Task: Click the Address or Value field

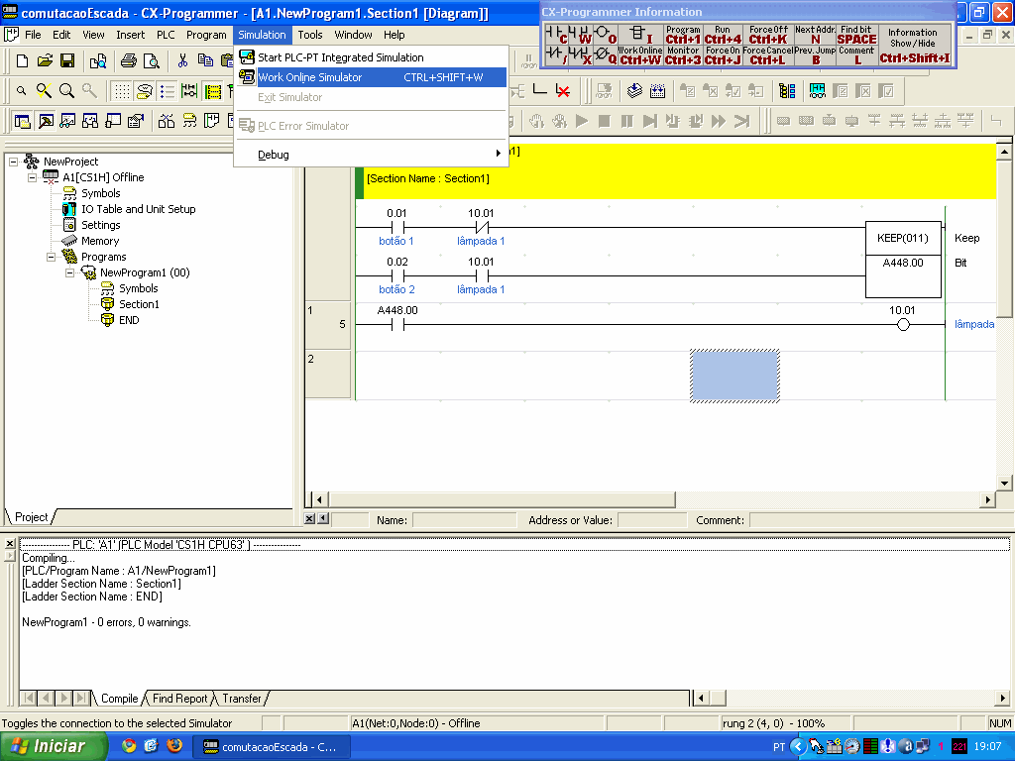Action: click(x=652, y=519)
